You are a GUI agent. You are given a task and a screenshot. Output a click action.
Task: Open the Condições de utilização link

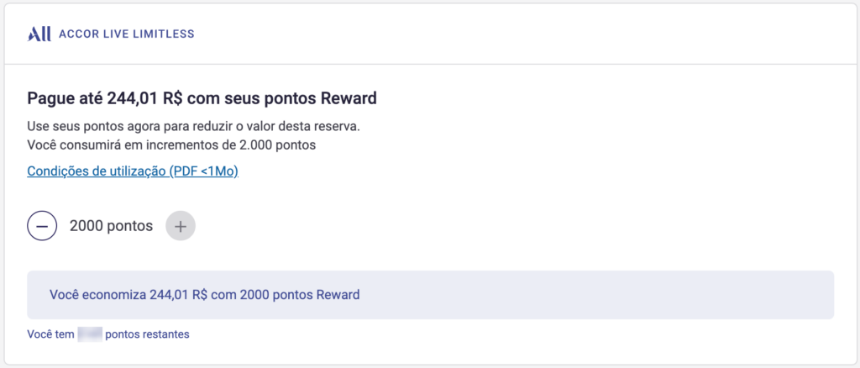click(134, 171)
